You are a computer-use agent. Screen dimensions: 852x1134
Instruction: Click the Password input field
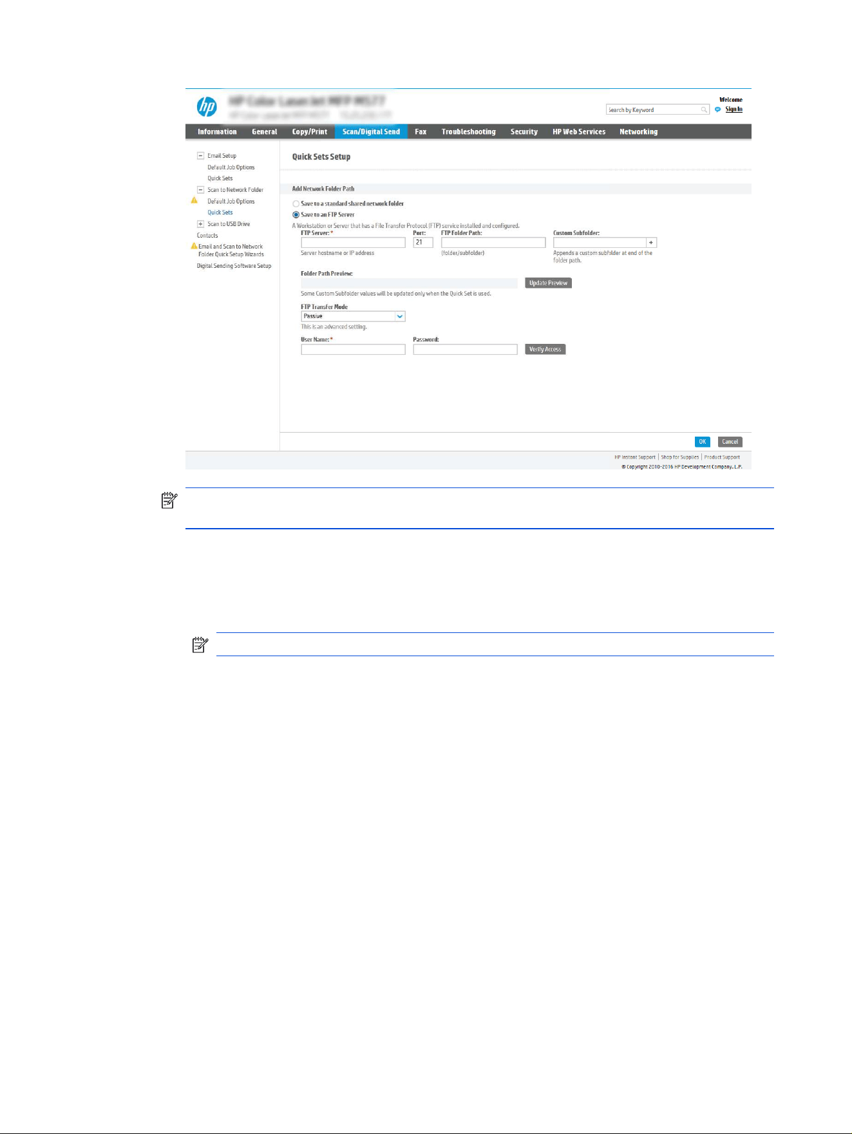(465, 350)
